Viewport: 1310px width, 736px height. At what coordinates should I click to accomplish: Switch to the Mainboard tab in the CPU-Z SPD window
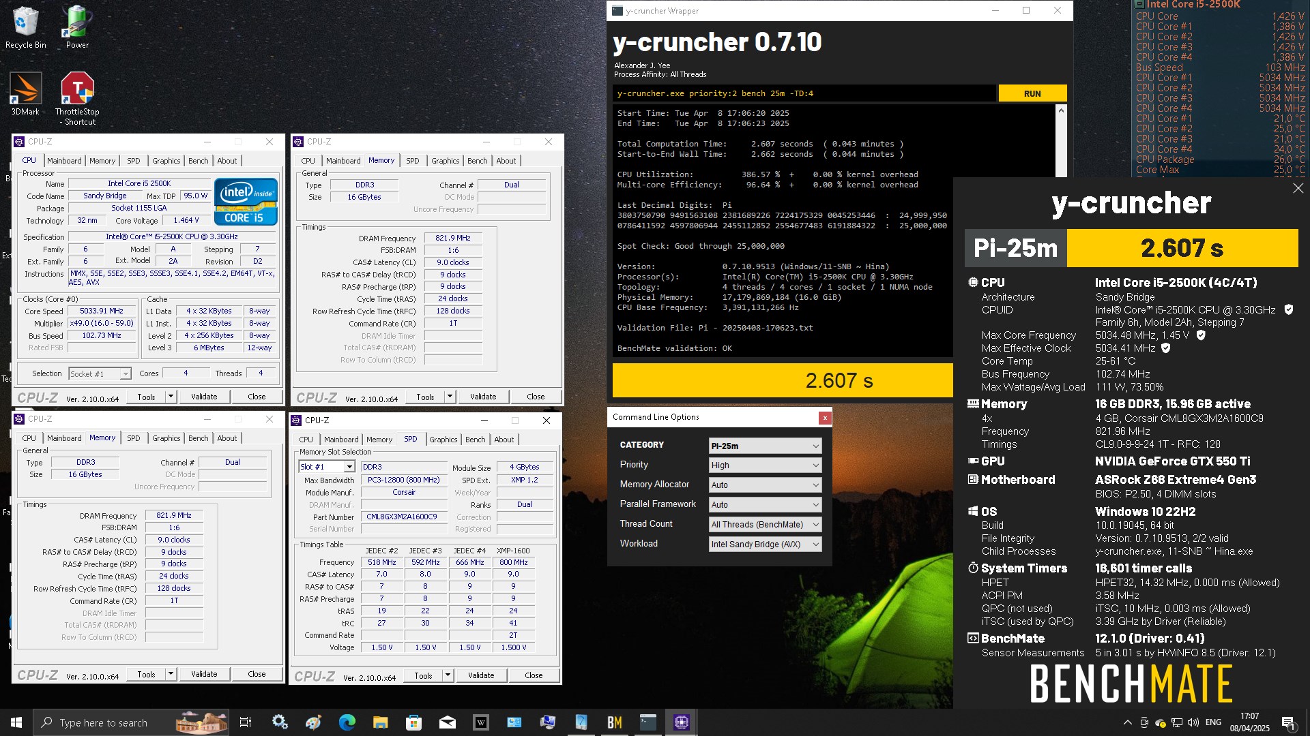341,440
